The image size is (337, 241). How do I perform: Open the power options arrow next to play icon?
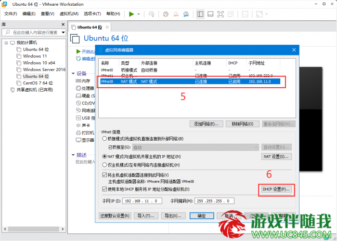coord(139,14)
